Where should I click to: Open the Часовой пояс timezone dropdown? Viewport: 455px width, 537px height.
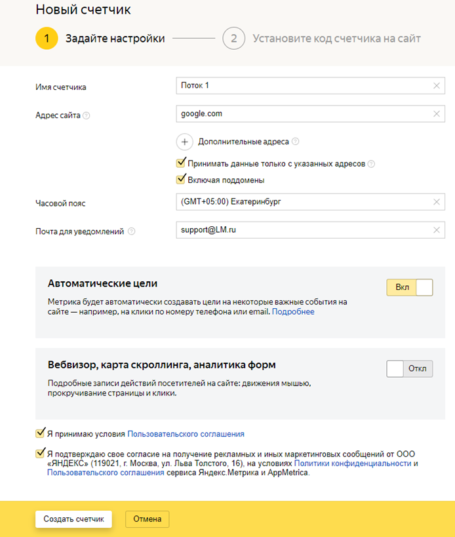[x=302, y=202]
